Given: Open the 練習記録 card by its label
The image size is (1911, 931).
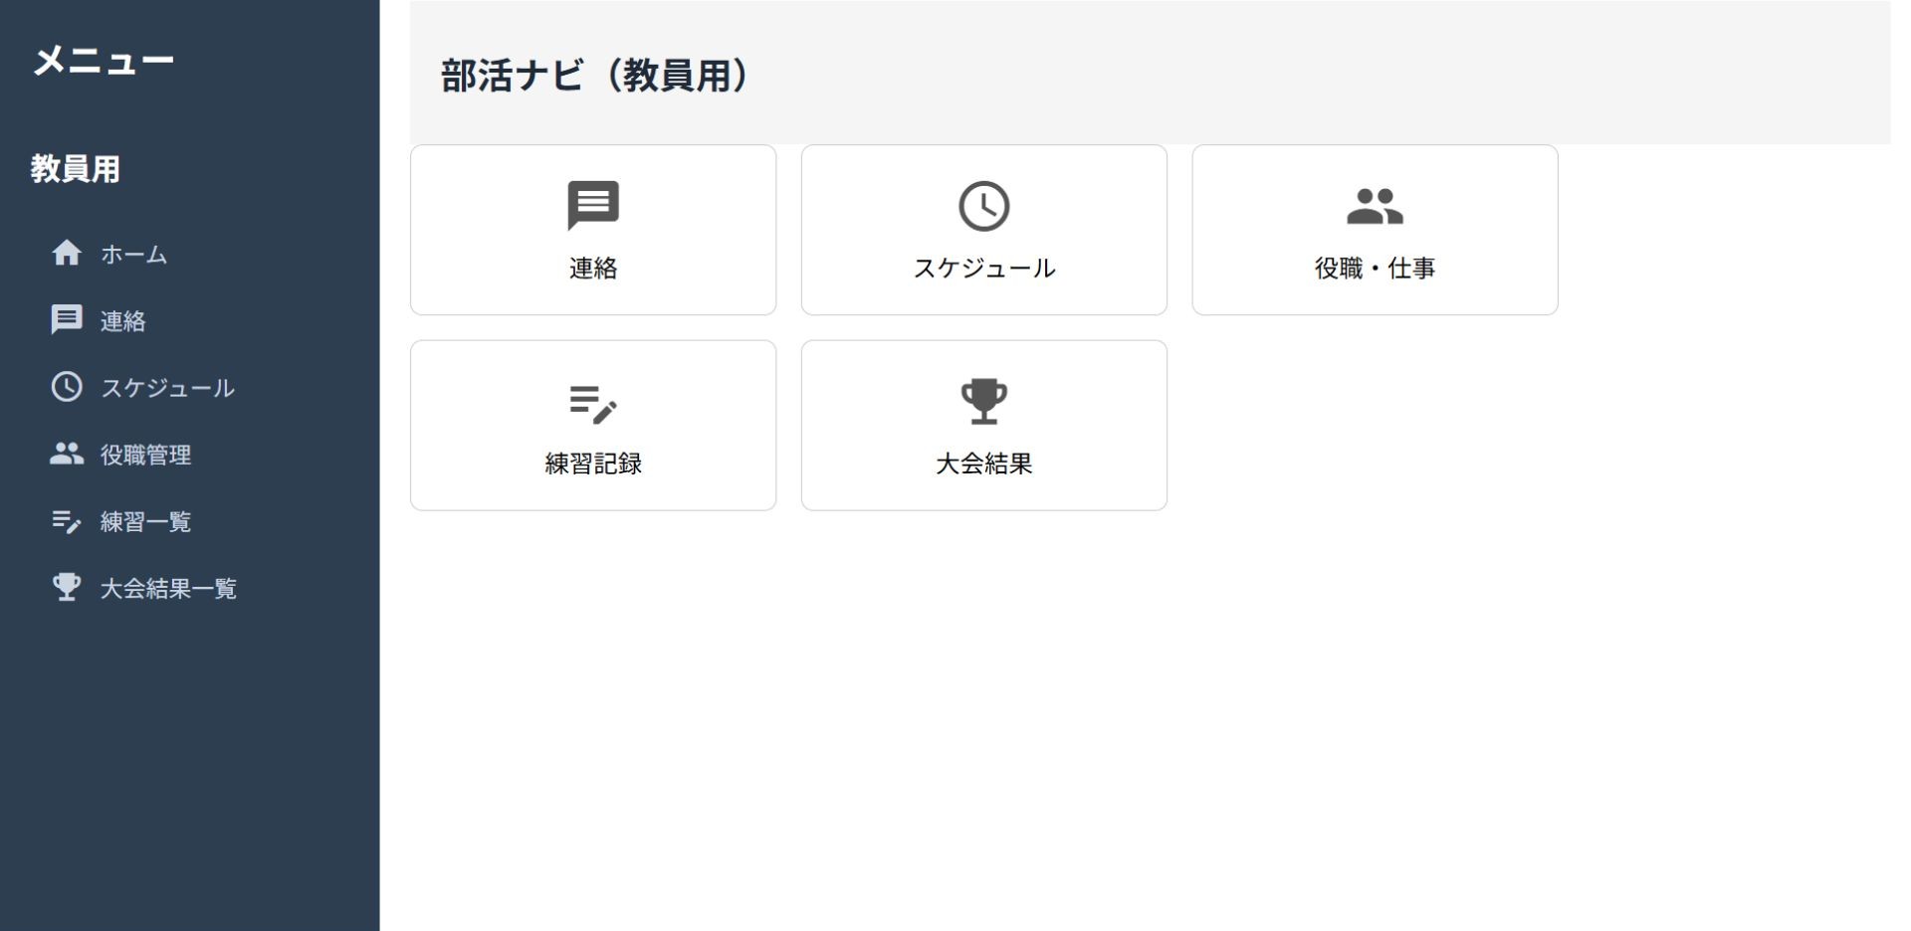Looking at the screenshot, I should pos(593,464).
